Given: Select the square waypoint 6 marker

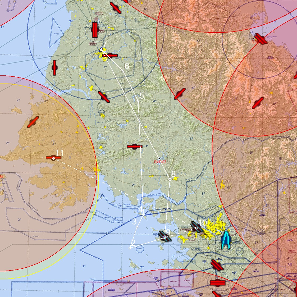Looking at the screenshot, I should click(x=123, y=71).
